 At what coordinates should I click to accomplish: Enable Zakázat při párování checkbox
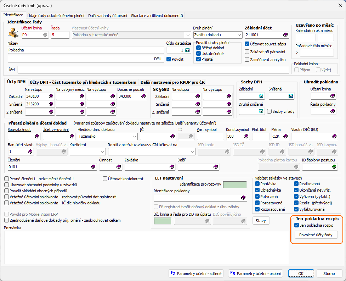[247, 52]
